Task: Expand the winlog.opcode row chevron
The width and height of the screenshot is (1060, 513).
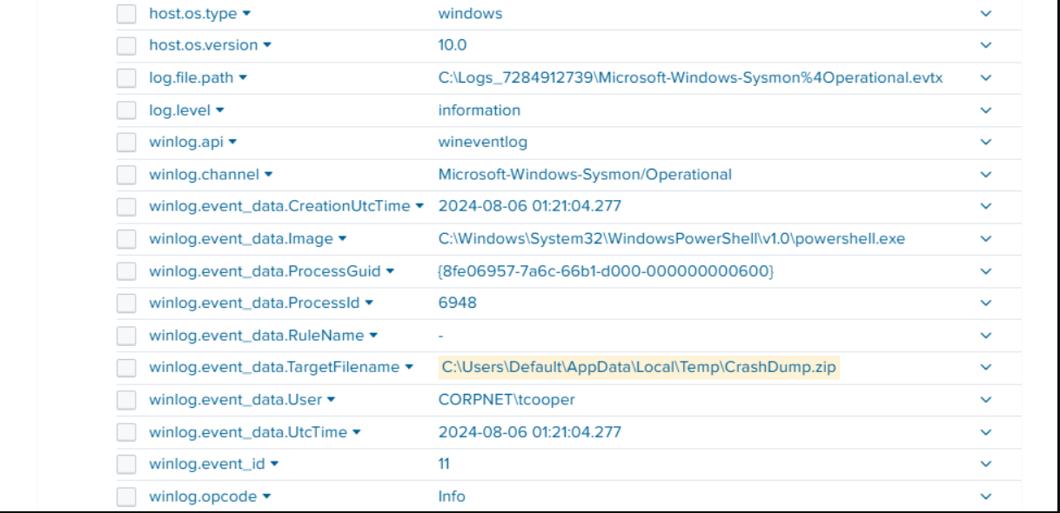Action: [x=986, y=496]
